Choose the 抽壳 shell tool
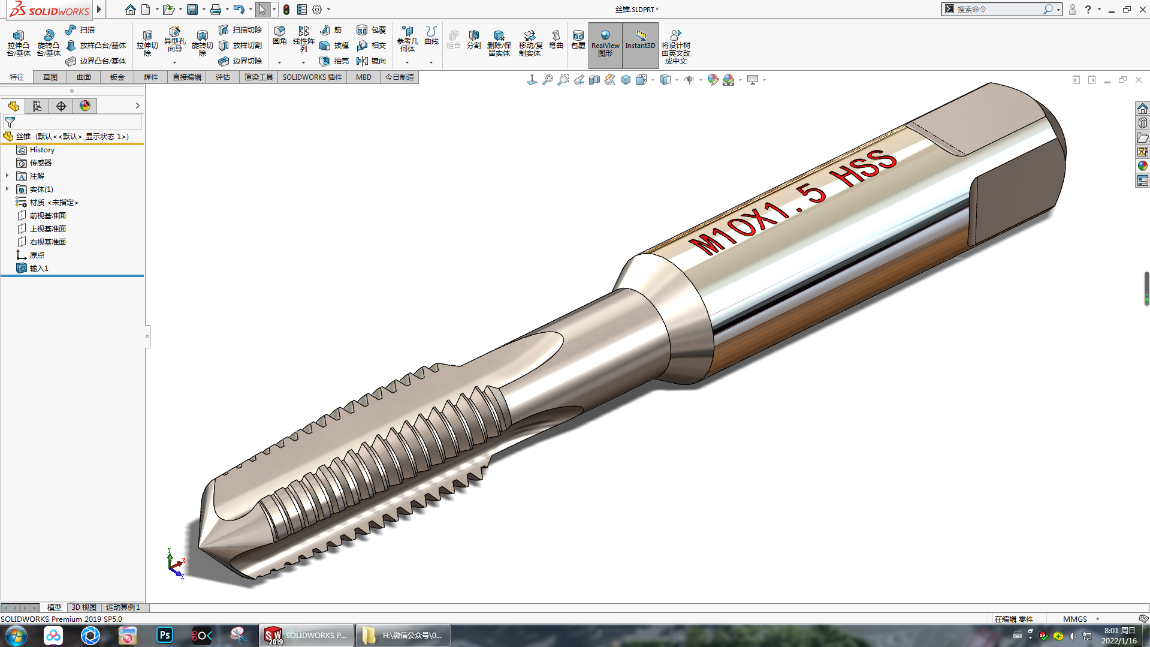The width and height of the screenshot is (1150, 647). tap(334, 61)
